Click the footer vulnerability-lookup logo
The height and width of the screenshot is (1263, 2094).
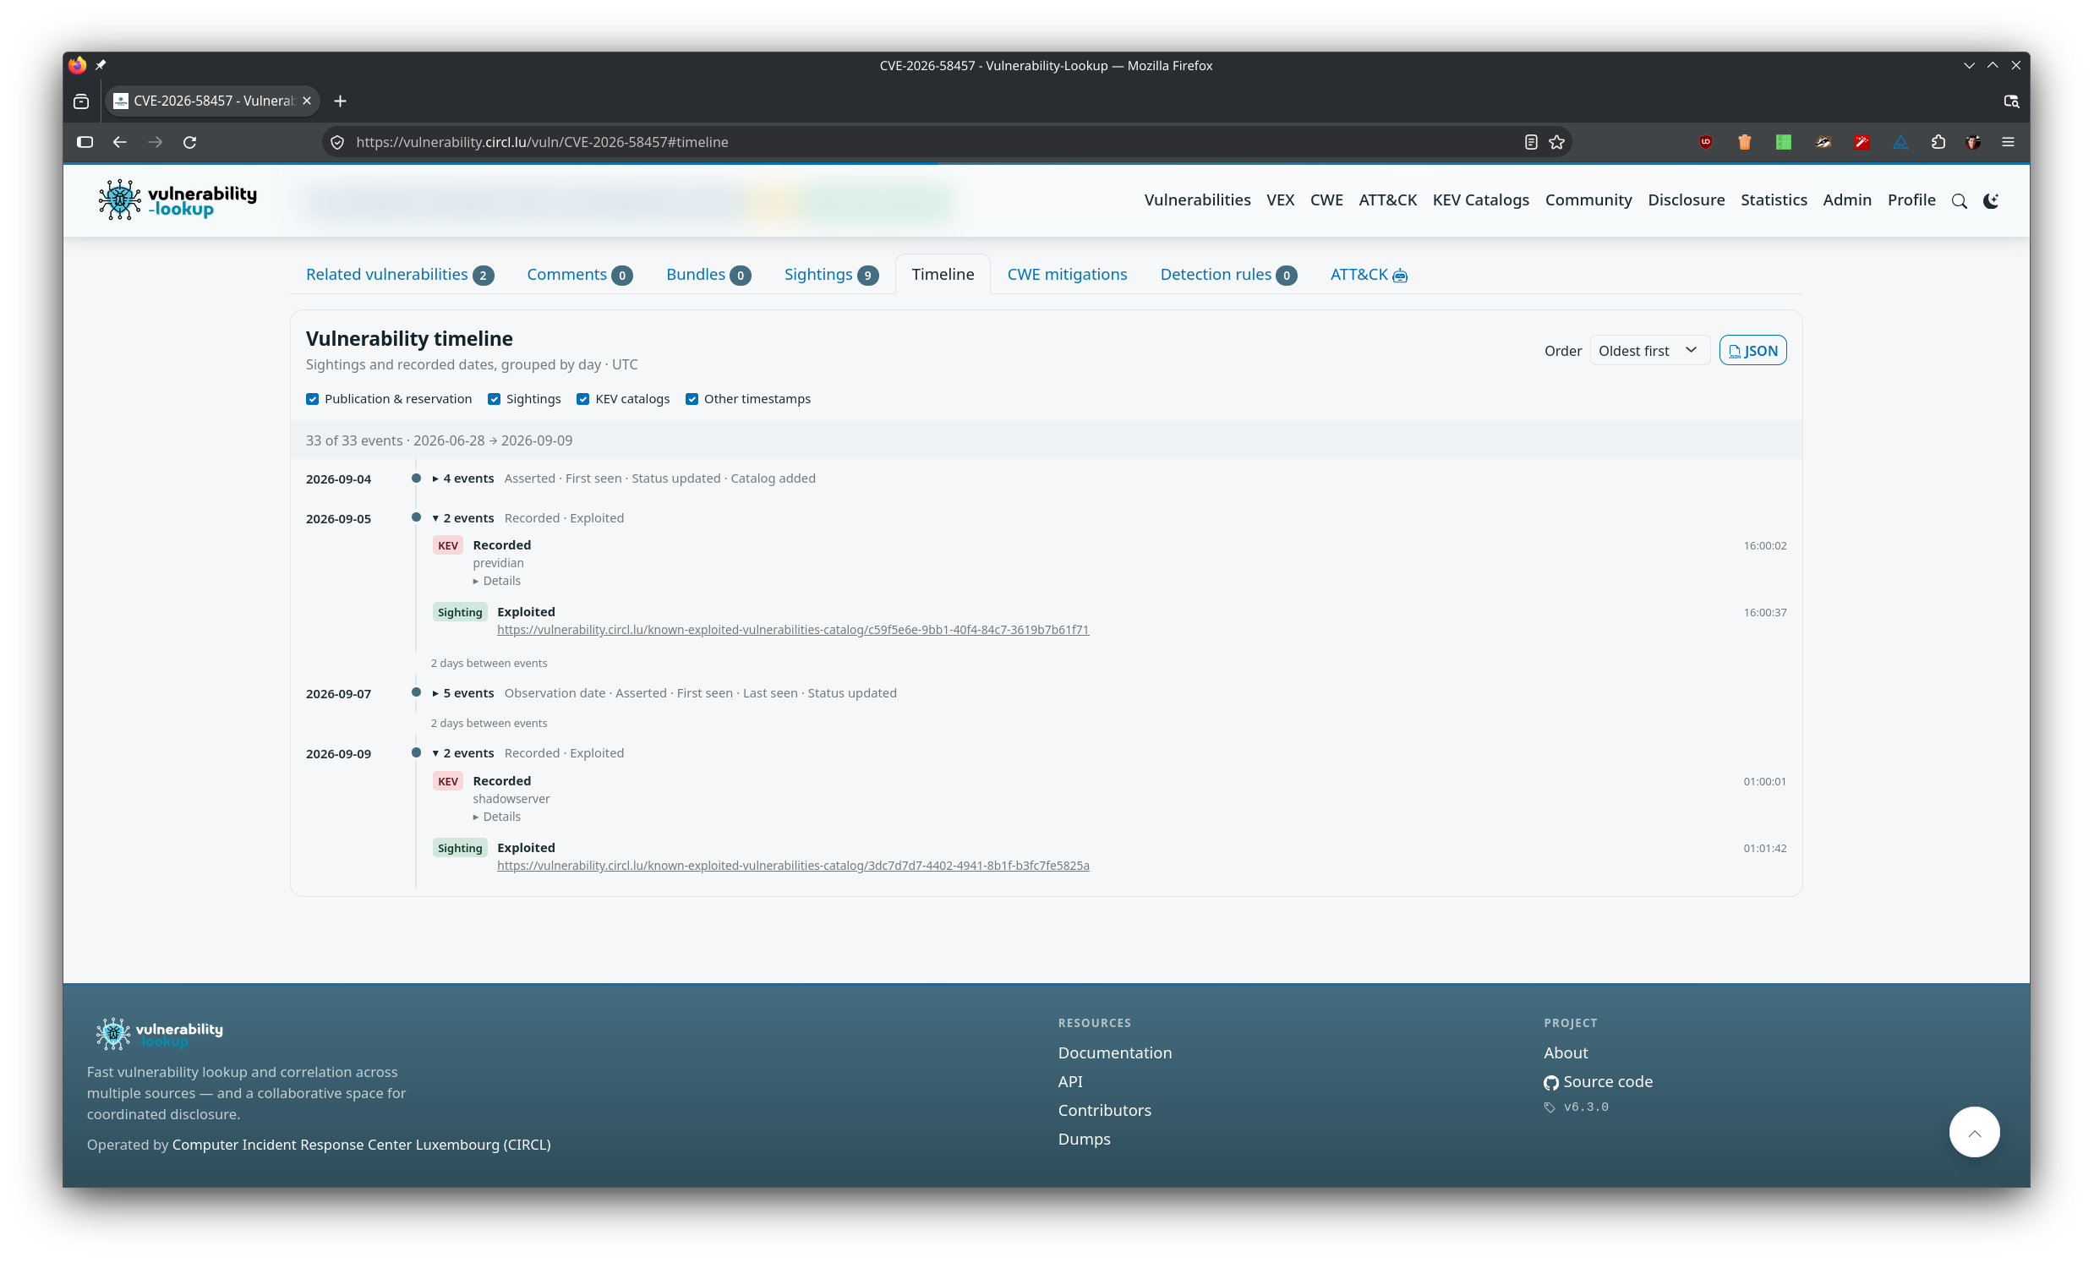[159, 1034]
